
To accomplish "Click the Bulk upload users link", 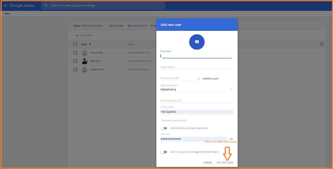I will pyautogui.click(x=137, y=26).
